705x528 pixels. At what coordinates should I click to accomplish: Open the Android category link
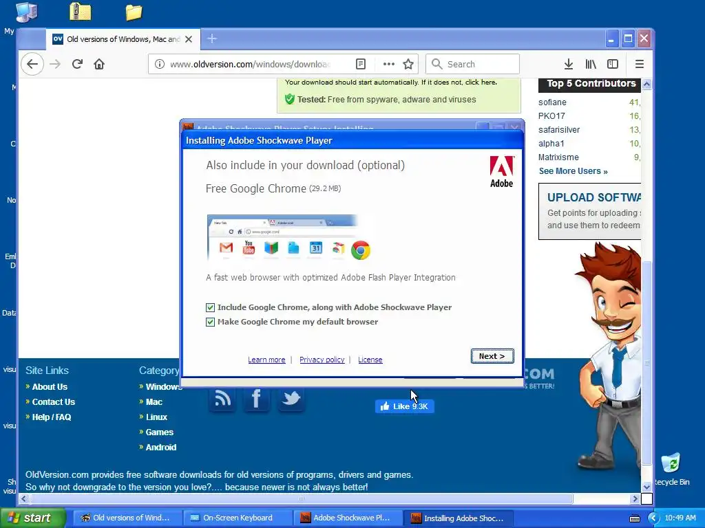pyautogui.click(x=160, y=448)
